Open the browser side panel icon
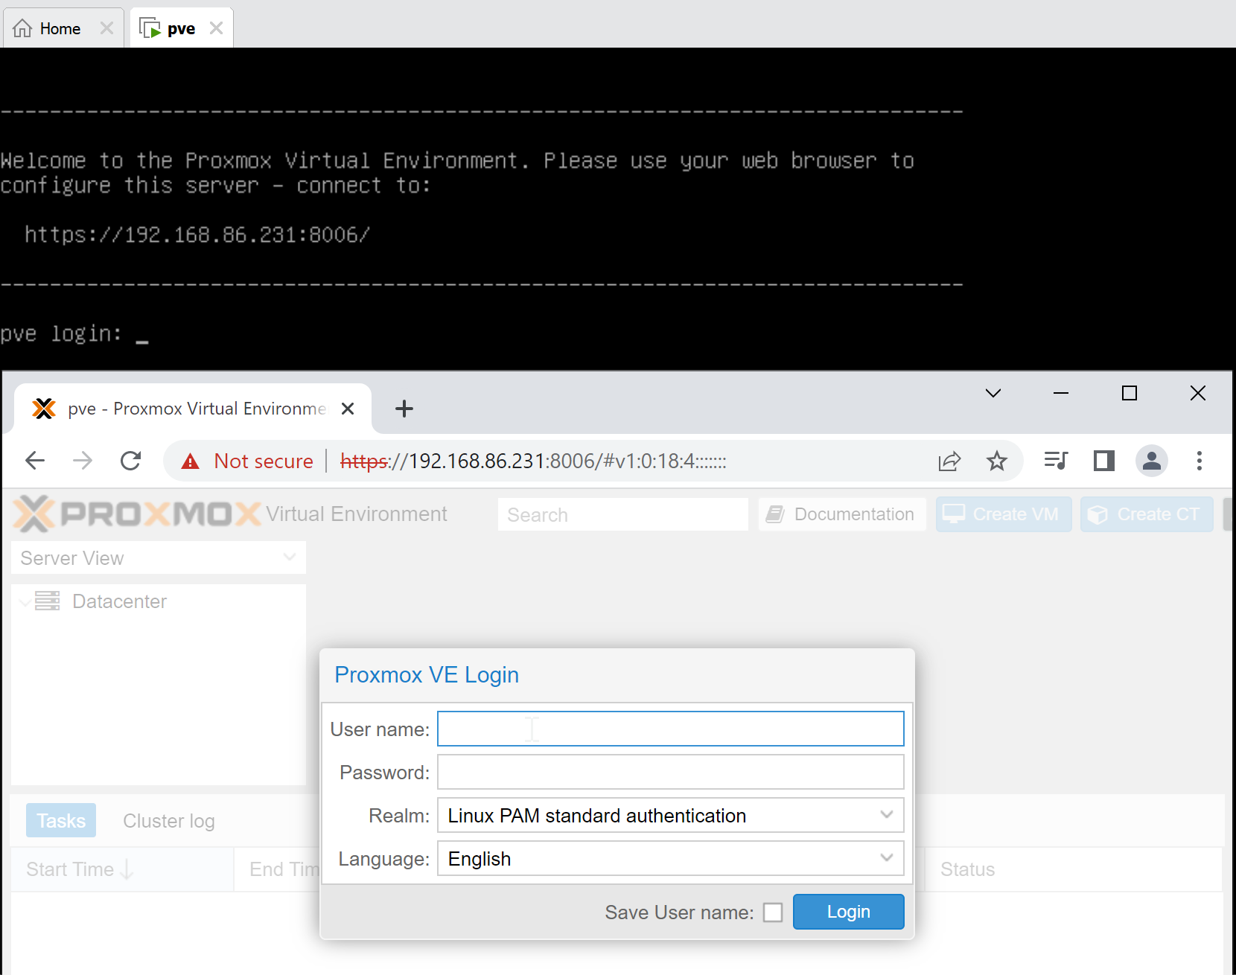This screenshot has width=1236, height=975. click(1103, 461)
